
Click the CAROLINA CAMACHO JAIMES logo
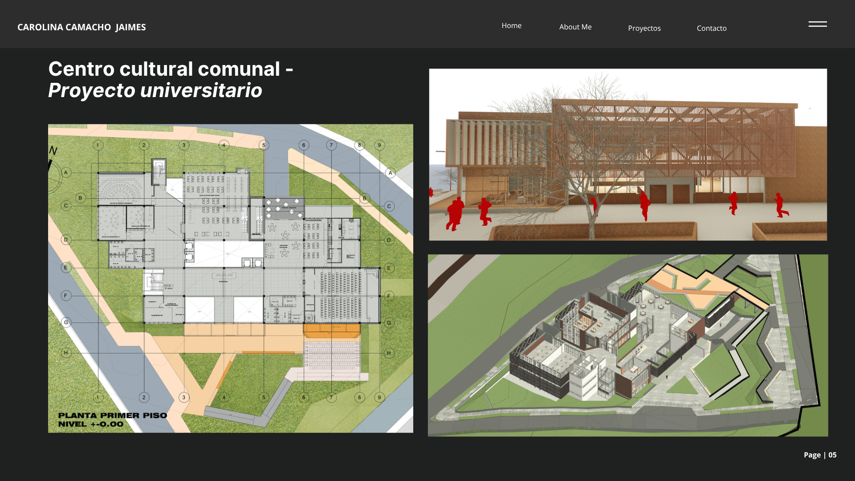(x=81, y=27)
